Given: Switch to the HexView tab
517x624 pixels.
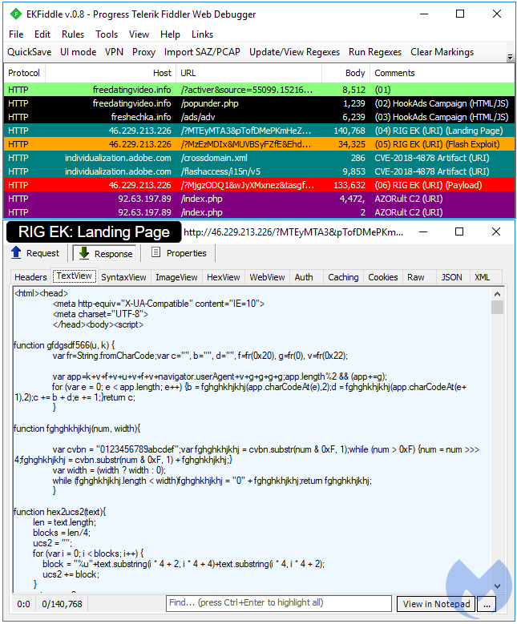Looking at the screenshot, I should pos(224,277).
